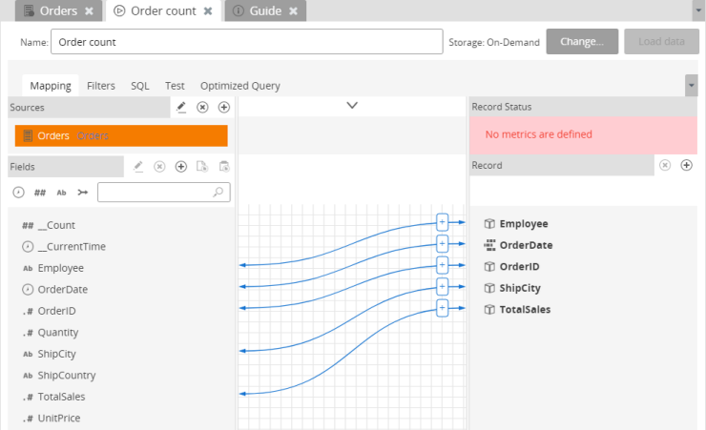706x430 pixels.
Task: Select the ShipCity record dimension
Action: [x=512, y=288]
